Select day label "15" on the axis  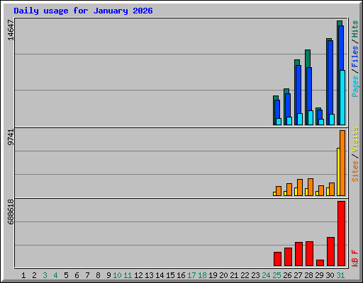(170, 275)
